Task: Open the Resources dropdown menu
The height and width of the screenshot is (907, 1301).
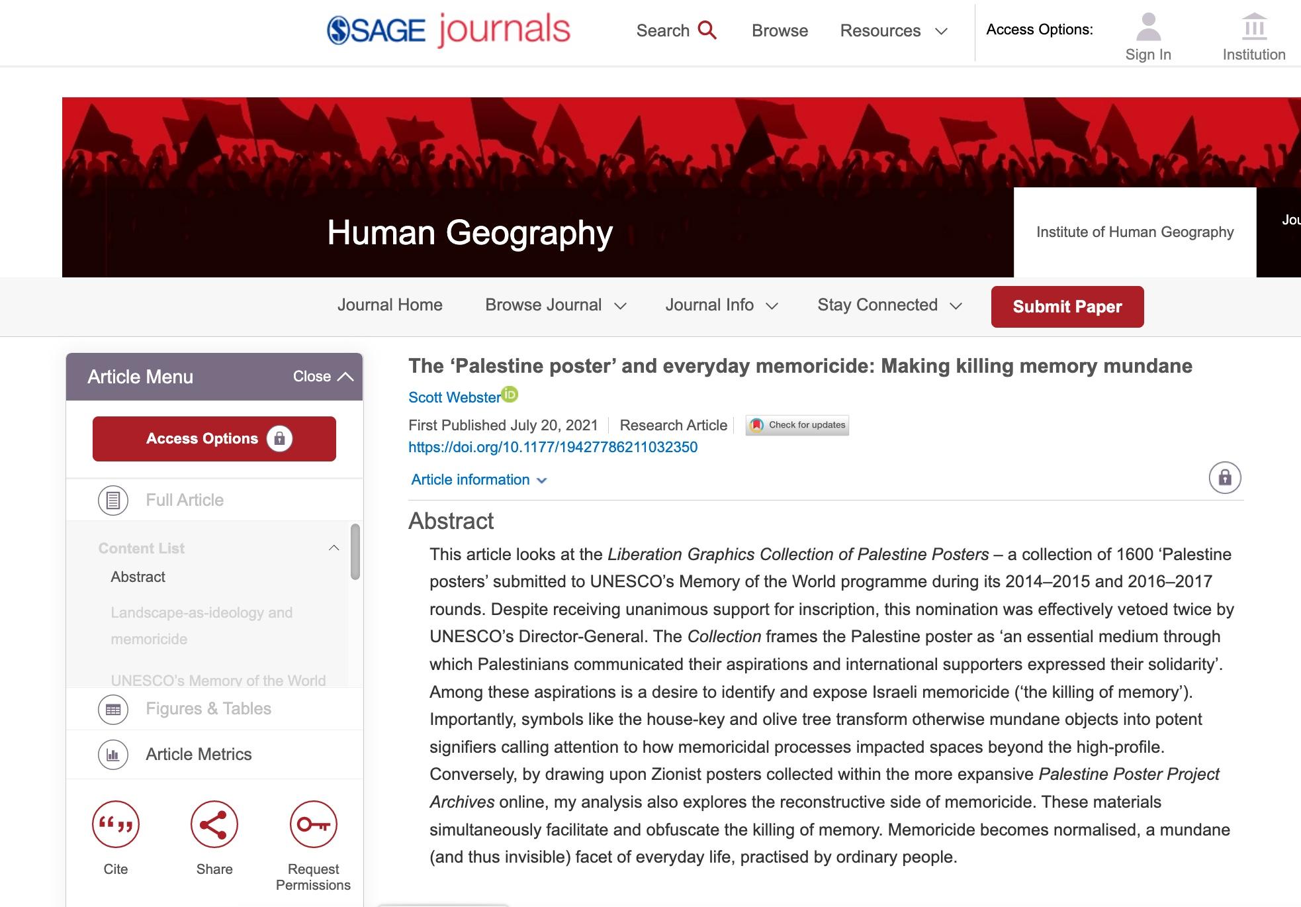Action: tap(893, 30)
